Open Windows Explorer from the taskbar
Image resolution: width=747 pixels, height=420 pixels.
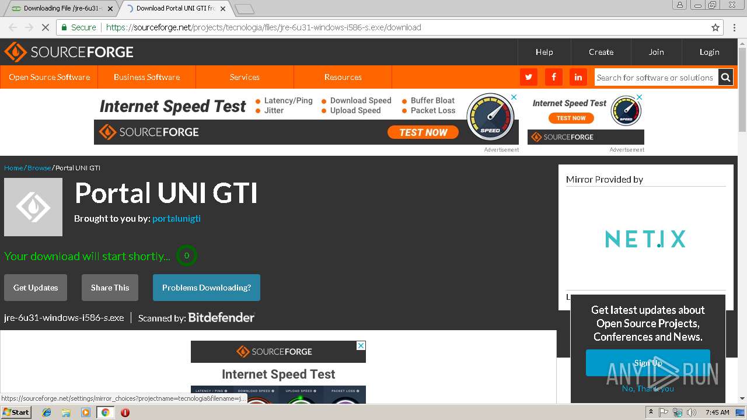[66, 412]
